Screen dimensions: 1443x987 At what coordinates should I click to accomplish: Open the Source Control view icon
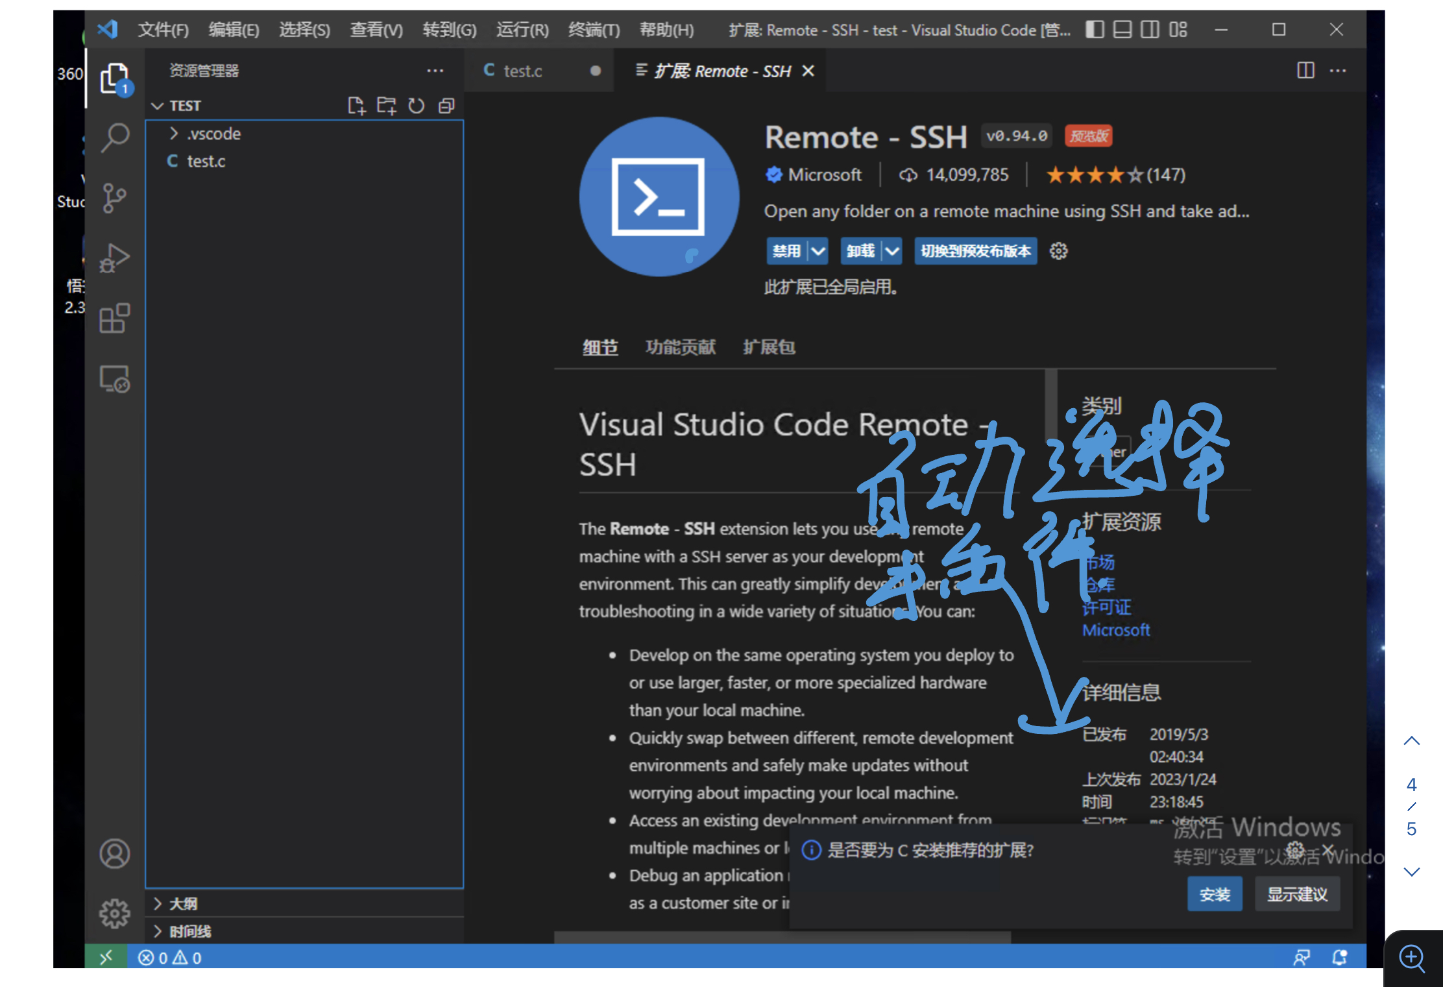point(115,197)
